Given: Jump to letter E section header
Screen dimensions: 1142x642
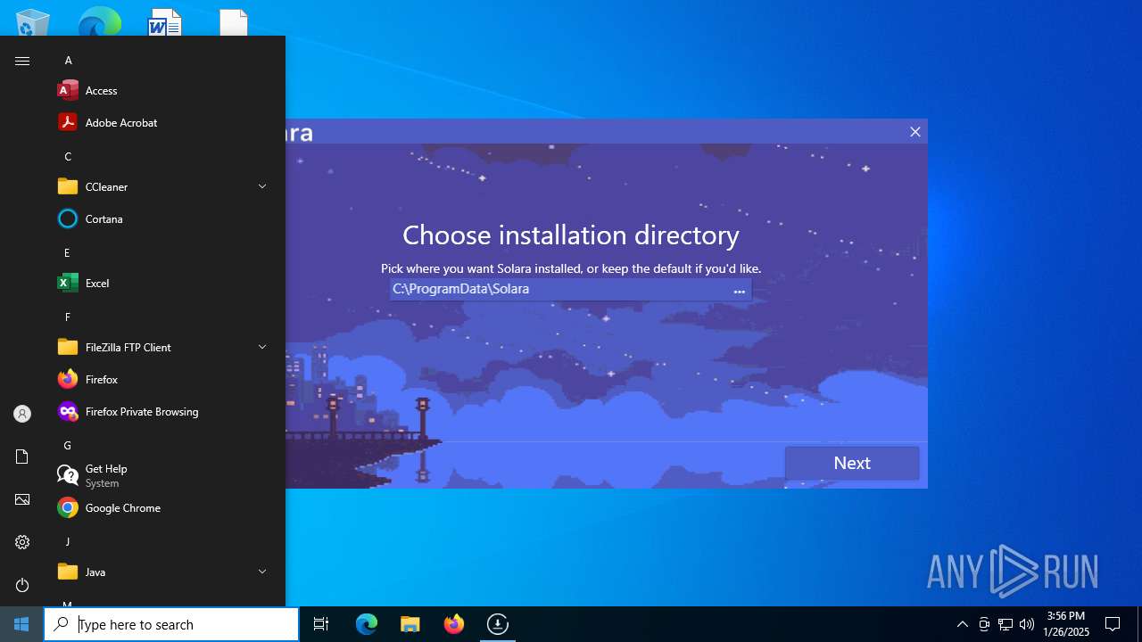Looking at the screenshot, I should (67, 252).
